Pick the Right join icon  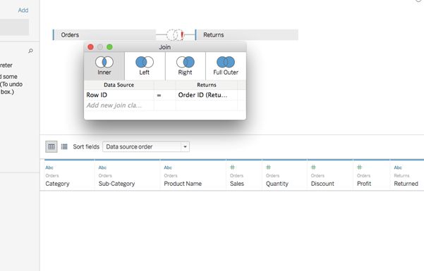pyautogui.click(x=186, y=62)
